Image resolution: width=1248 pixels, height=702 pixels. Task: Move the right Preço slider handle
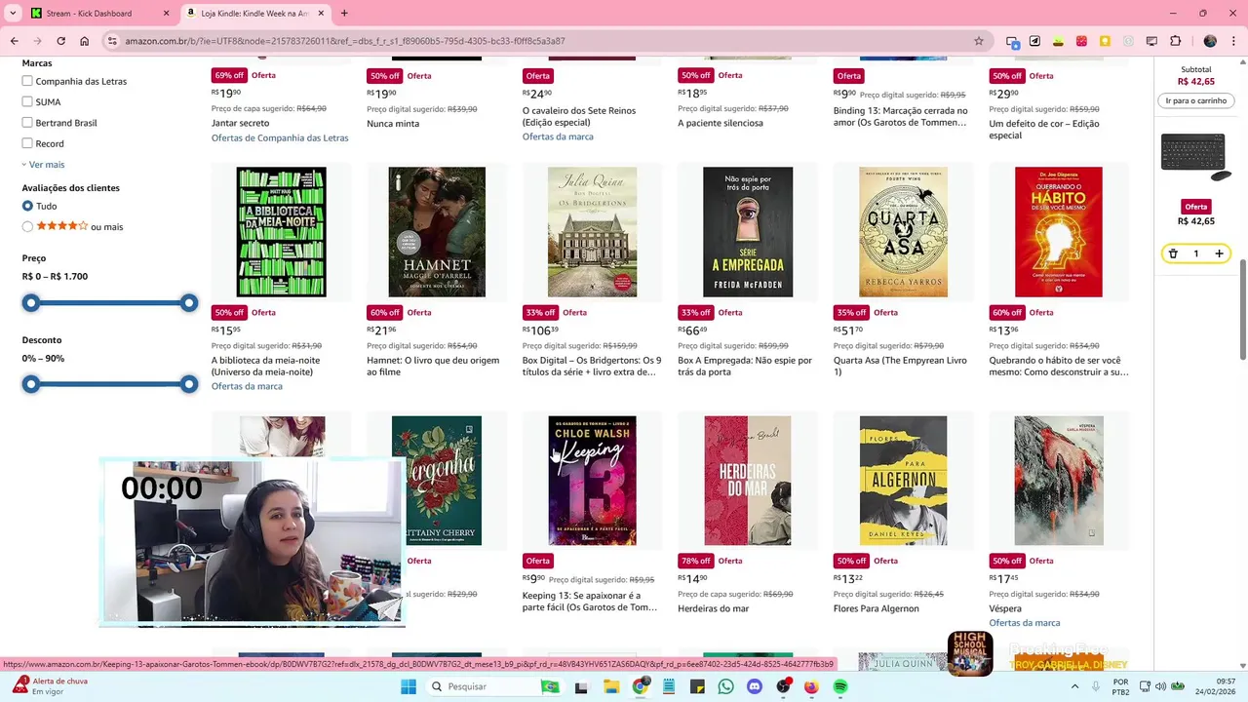[x=189, y=303]
